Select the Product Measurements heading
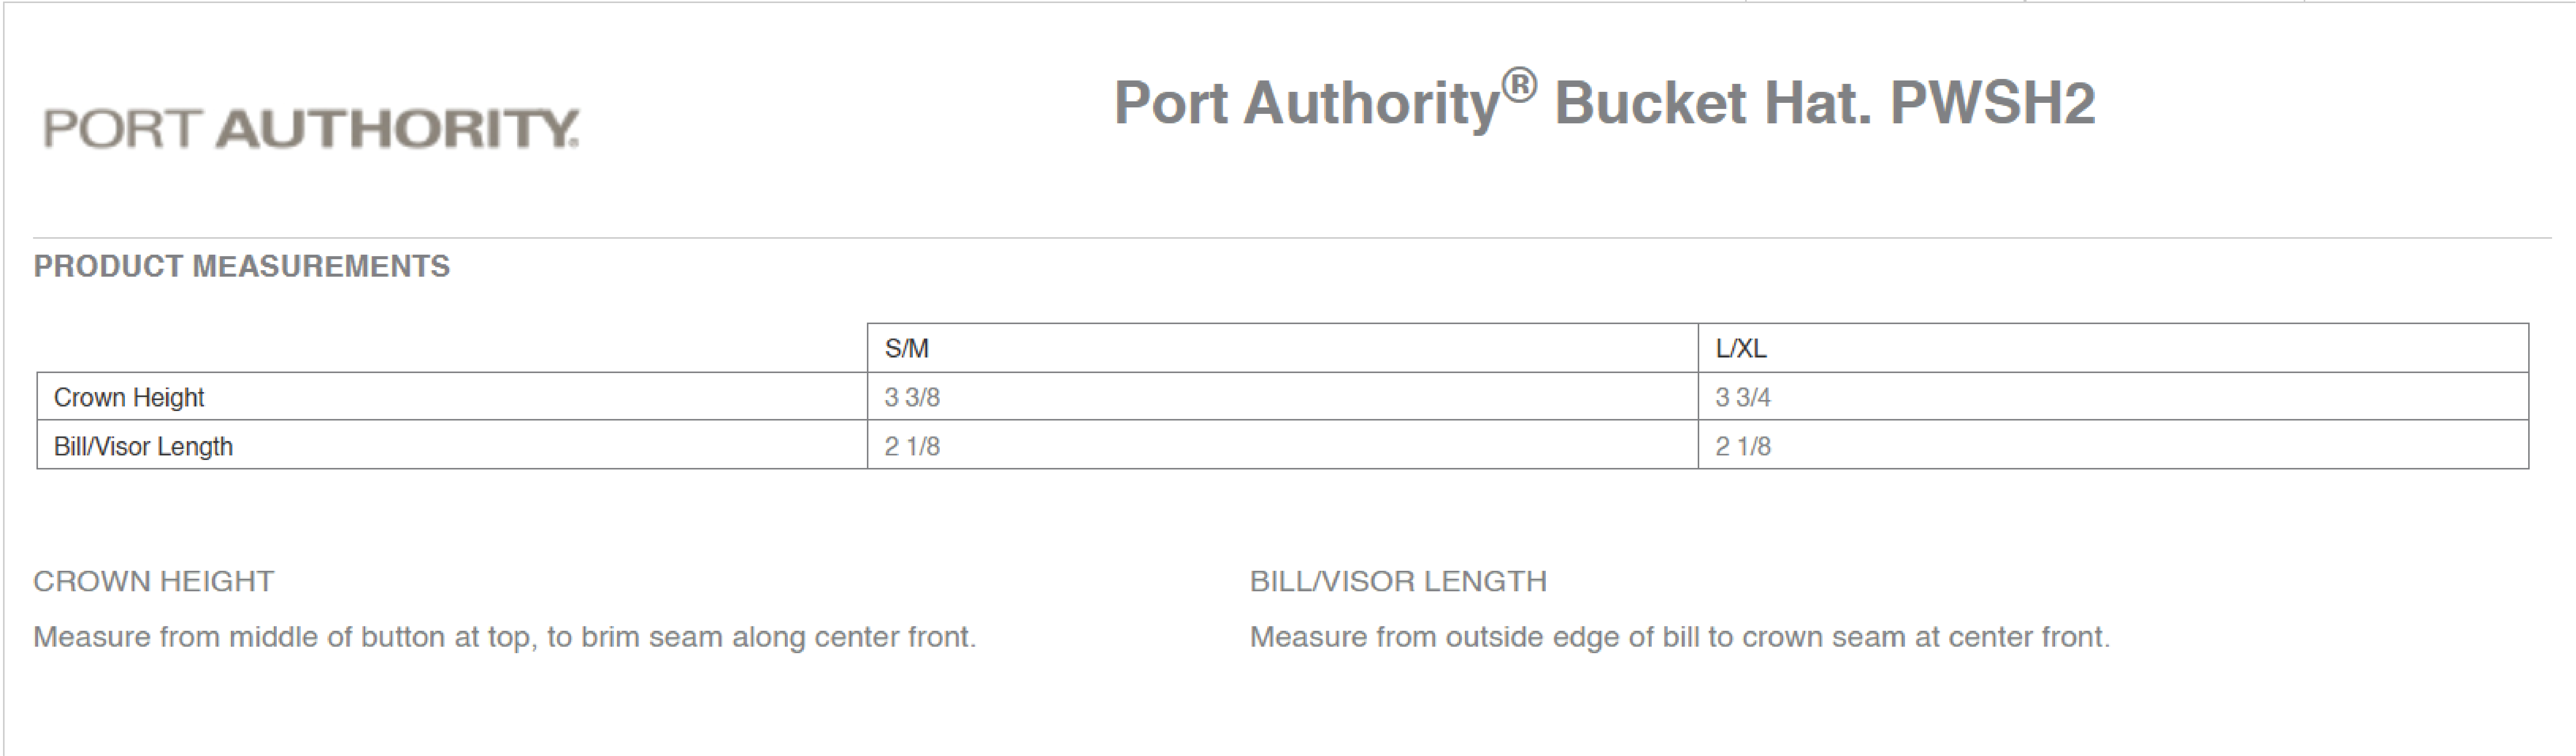This screenshot has width=2576, height=756. [242, 266]
